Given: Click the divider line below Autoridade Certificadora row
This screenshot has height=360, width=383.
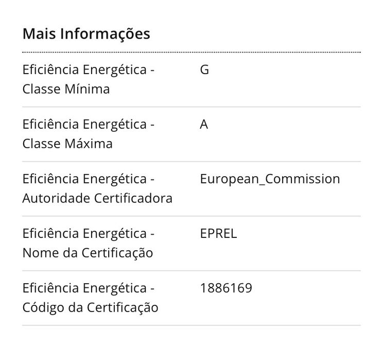Looking at the screenshot, I should coord(191,216).
